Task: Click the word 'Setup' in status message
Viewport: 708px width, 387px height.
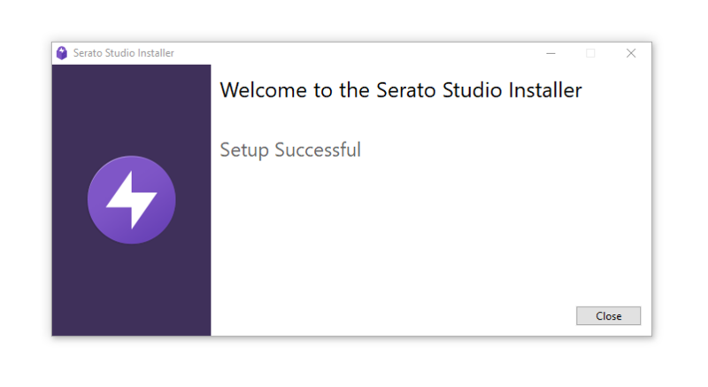Action: point(244,150)
